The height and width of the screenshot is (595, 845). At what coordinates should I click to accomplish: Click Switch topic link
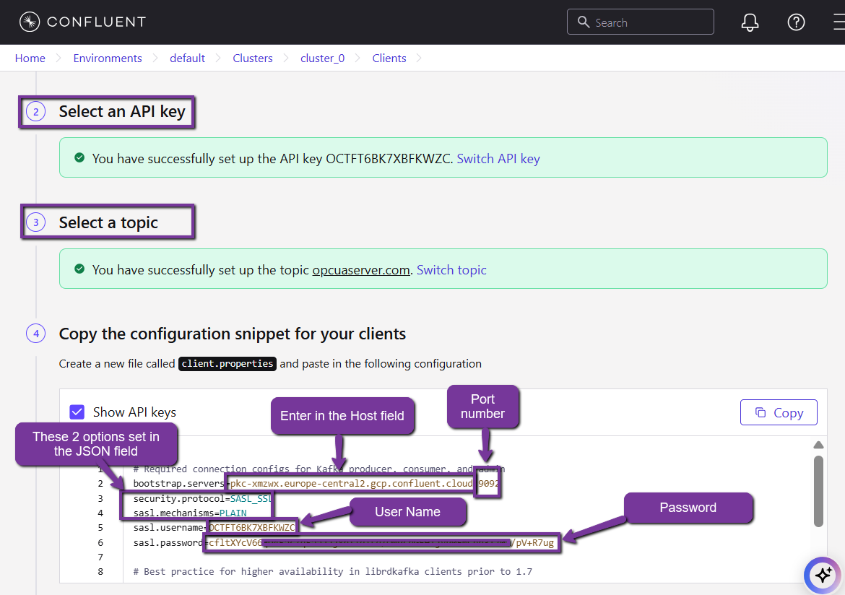(451, 270)
